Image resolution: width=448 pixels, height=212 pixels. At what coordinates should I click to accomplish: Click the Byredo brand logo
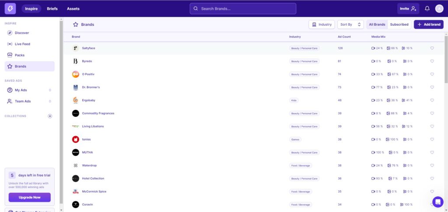point(75,61)
